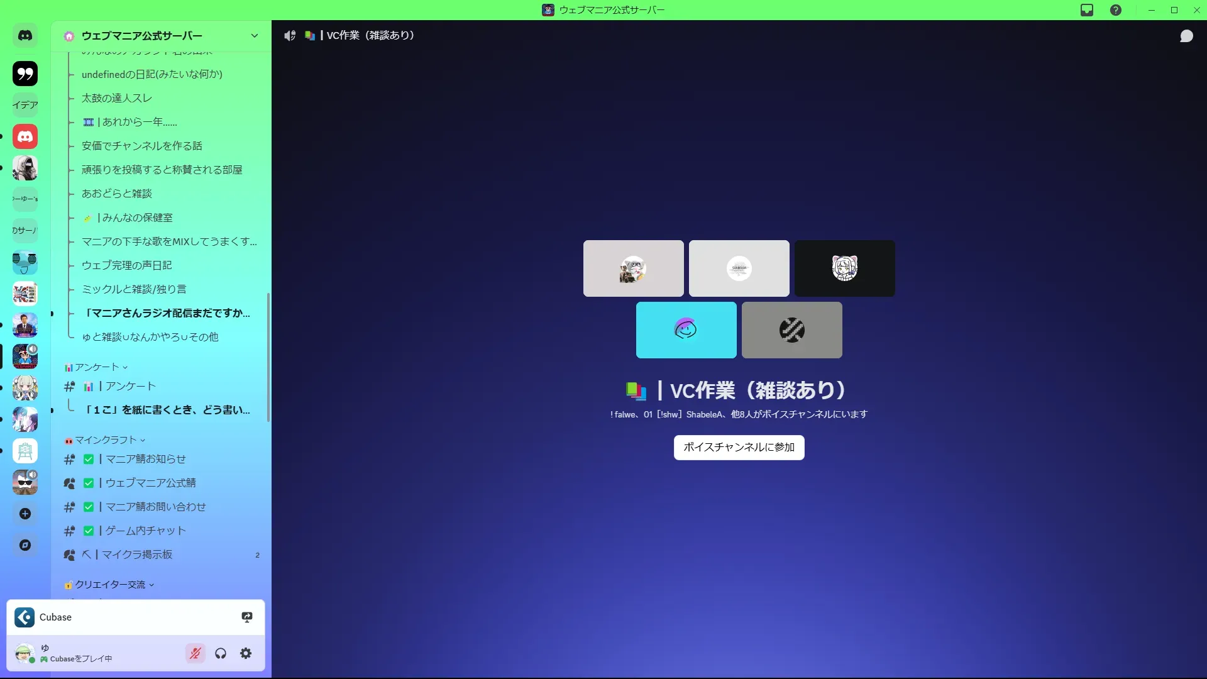Select the cyan participant tile
Viewport: 1207px width, 679px height.
click(686, 330)
